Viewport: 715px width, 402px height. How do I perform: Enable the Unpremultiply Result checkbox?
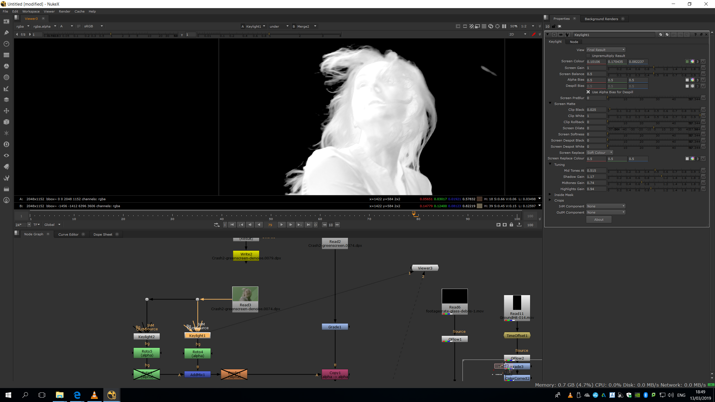(588, 56)
